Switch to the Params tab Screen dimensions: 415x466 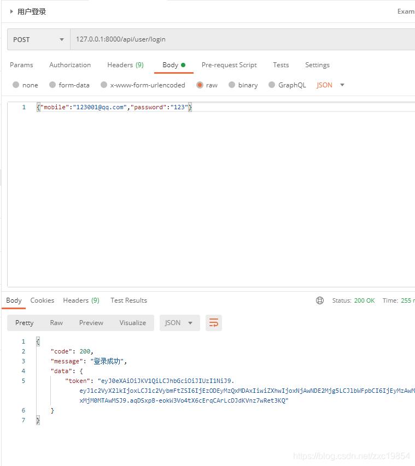[21, 65]
